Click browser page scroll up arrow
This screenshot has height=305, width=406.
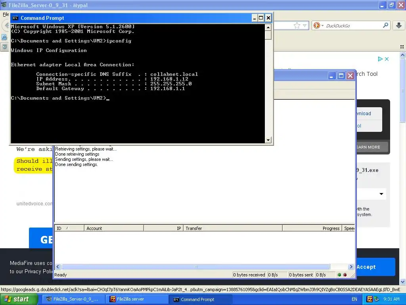(402, 55)
